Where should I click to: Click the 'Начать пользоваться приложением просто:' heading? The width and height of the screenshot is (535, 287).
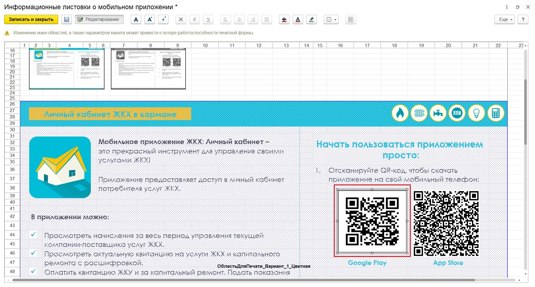[x=400, y=150]
